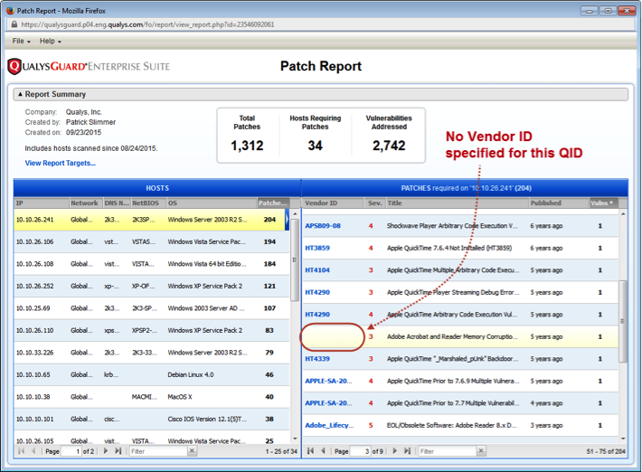Select host row 10.10.26.108

pyautogui.click(x=152, y=264)
